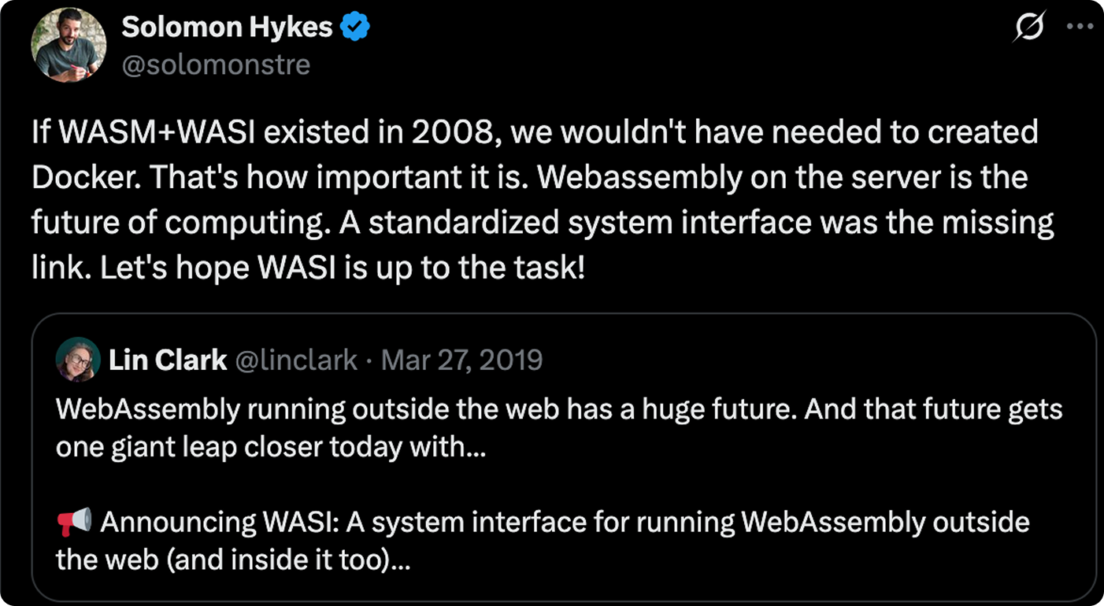Click the word 'Docker' in the tweet
This screenshot has height=606, width=1104.
83,177
